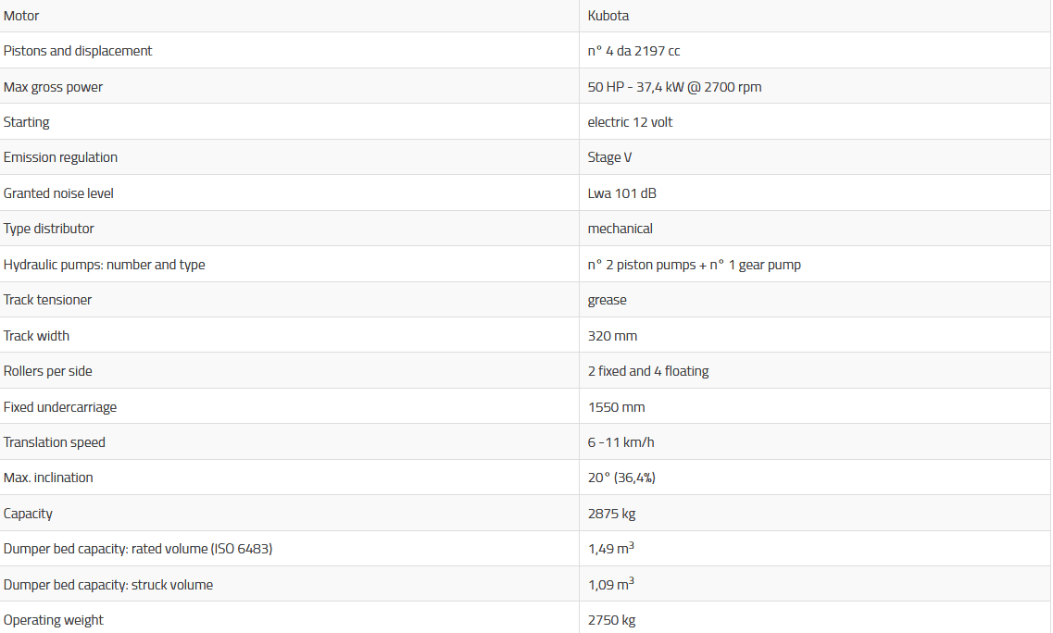This screenshot has height=633, width=1053.
Task: Select the Type distributor label
Action: pos(48,229)
